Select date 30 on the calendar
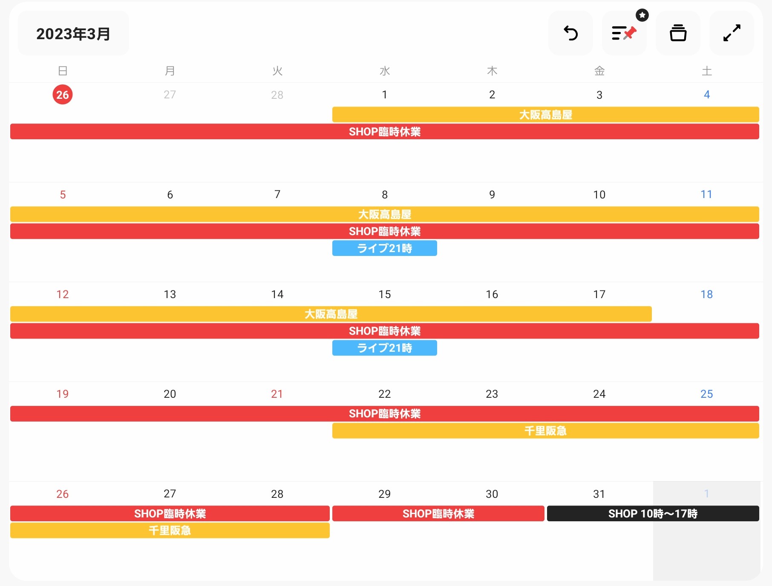The image size is (772, 586). tap(492, 494)
